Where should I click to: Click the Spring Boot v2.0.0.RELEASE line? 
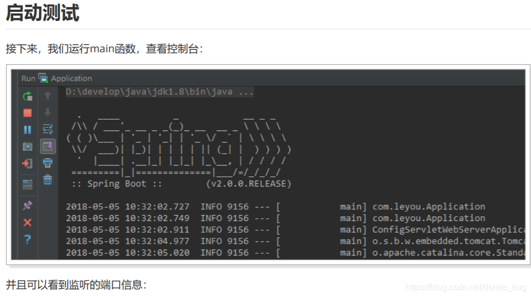[181, 184]
